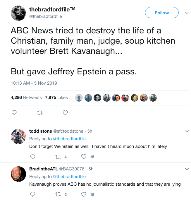Reply to BradintheATL's comment
The width and height of the screenshot is (191, 200).
pos(33,194)
